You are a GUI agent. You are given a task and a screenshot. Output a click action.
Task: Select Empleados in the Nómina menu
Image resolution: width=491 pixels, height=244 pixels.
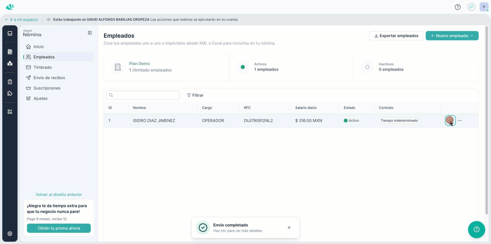click(59, 57)
